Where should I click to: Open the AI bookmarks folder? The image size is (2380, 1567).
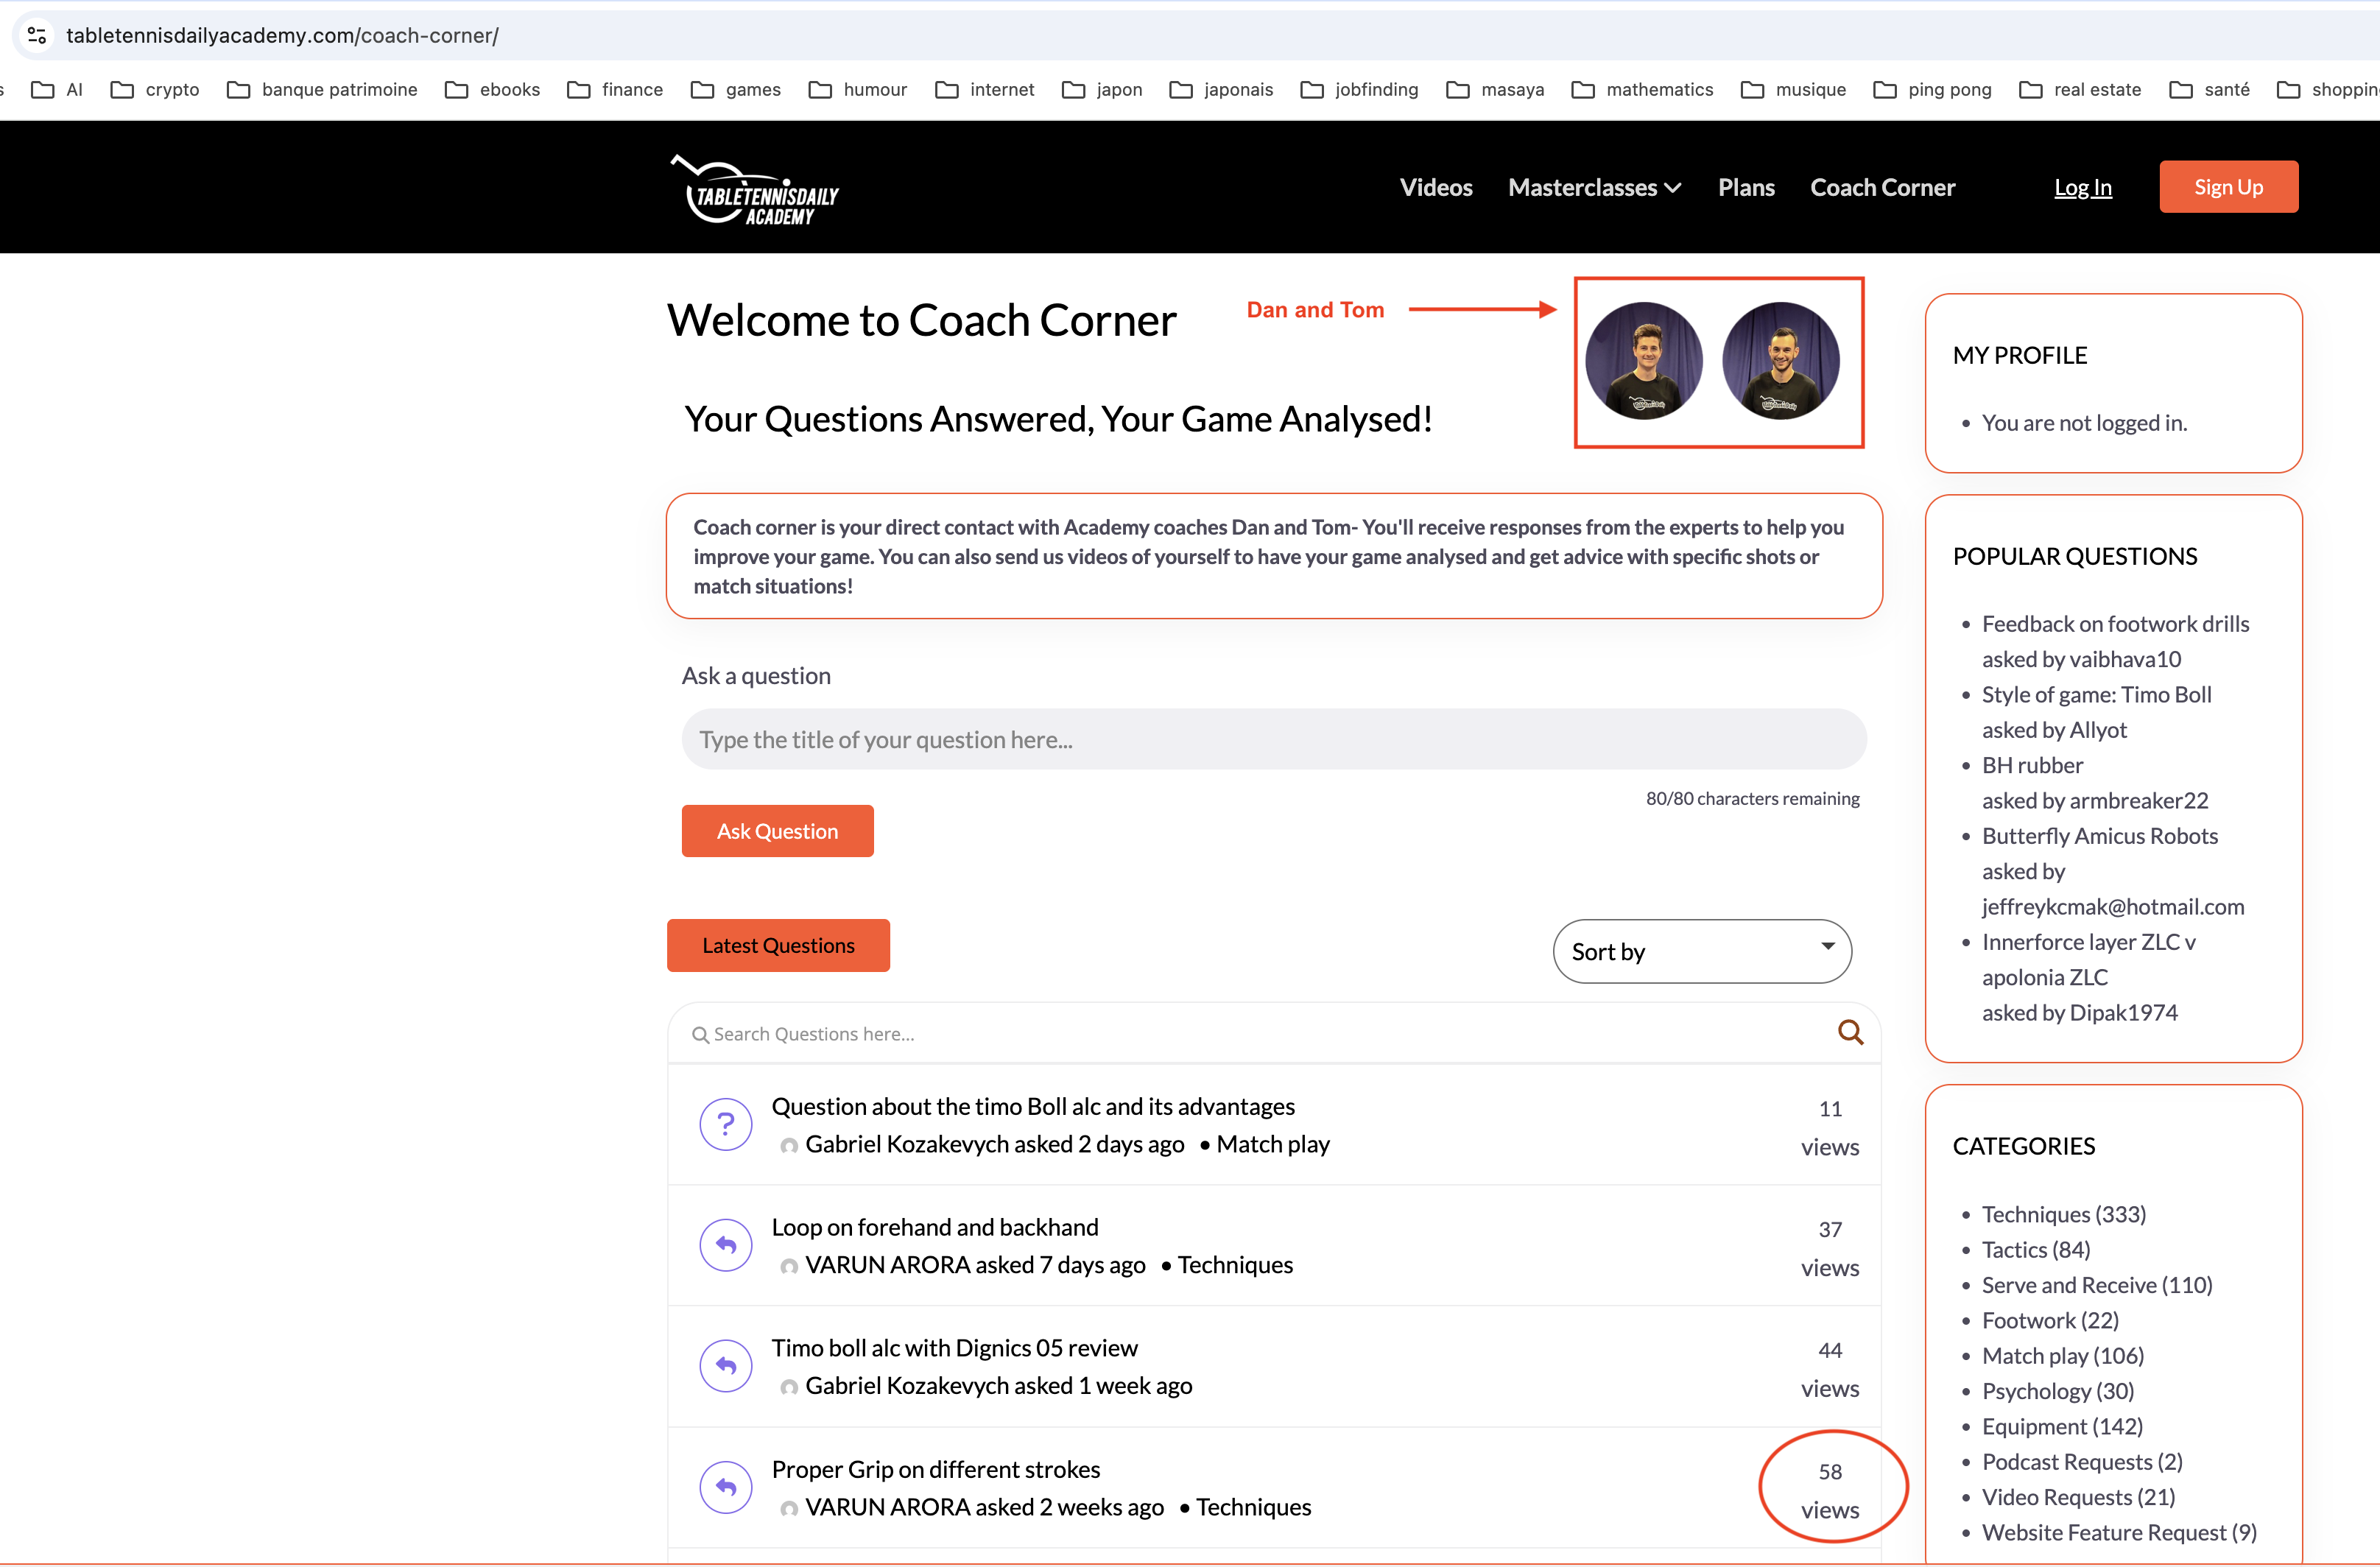tap(57, 90)
